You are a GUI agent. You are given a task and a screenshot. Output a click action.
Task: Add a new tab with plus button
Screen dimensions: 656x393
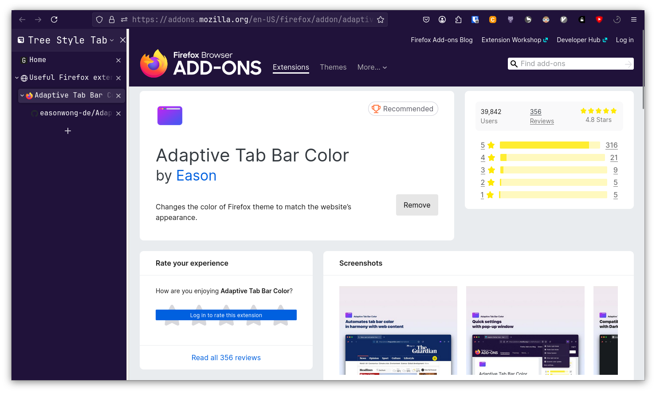pos(68,131)
